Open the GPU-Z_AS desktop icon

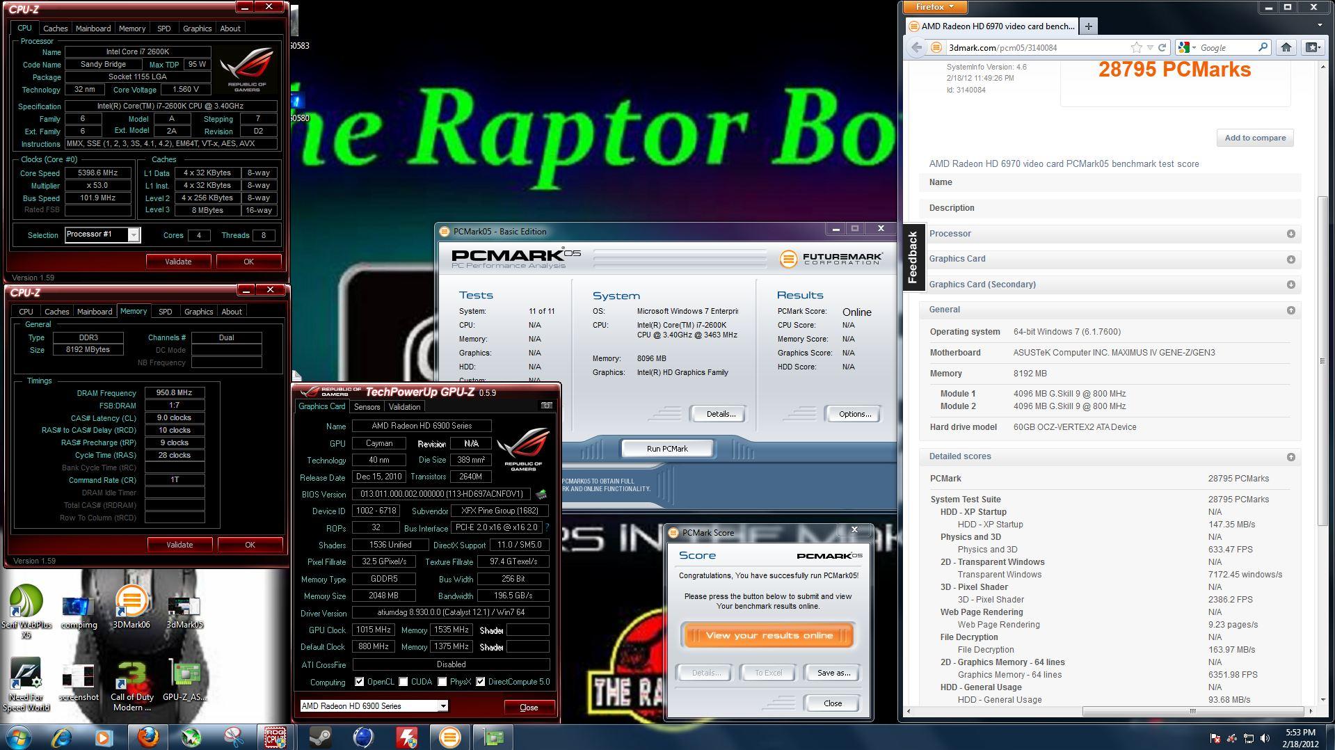184,680
